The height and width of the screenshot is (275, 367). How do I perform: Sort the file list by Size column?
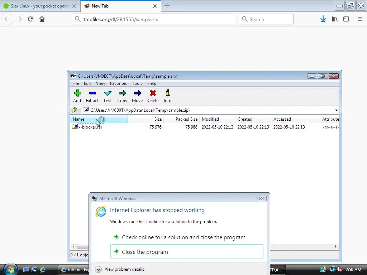point(146,119)
